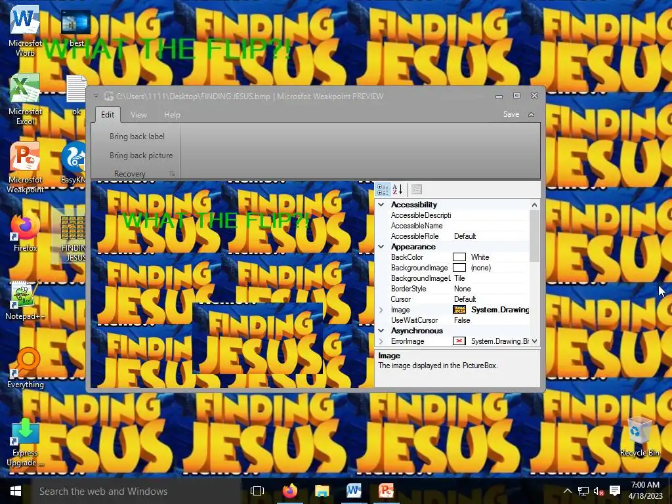Open the Help ribbon tab
The image size is (672, 504).
[173, 115]
